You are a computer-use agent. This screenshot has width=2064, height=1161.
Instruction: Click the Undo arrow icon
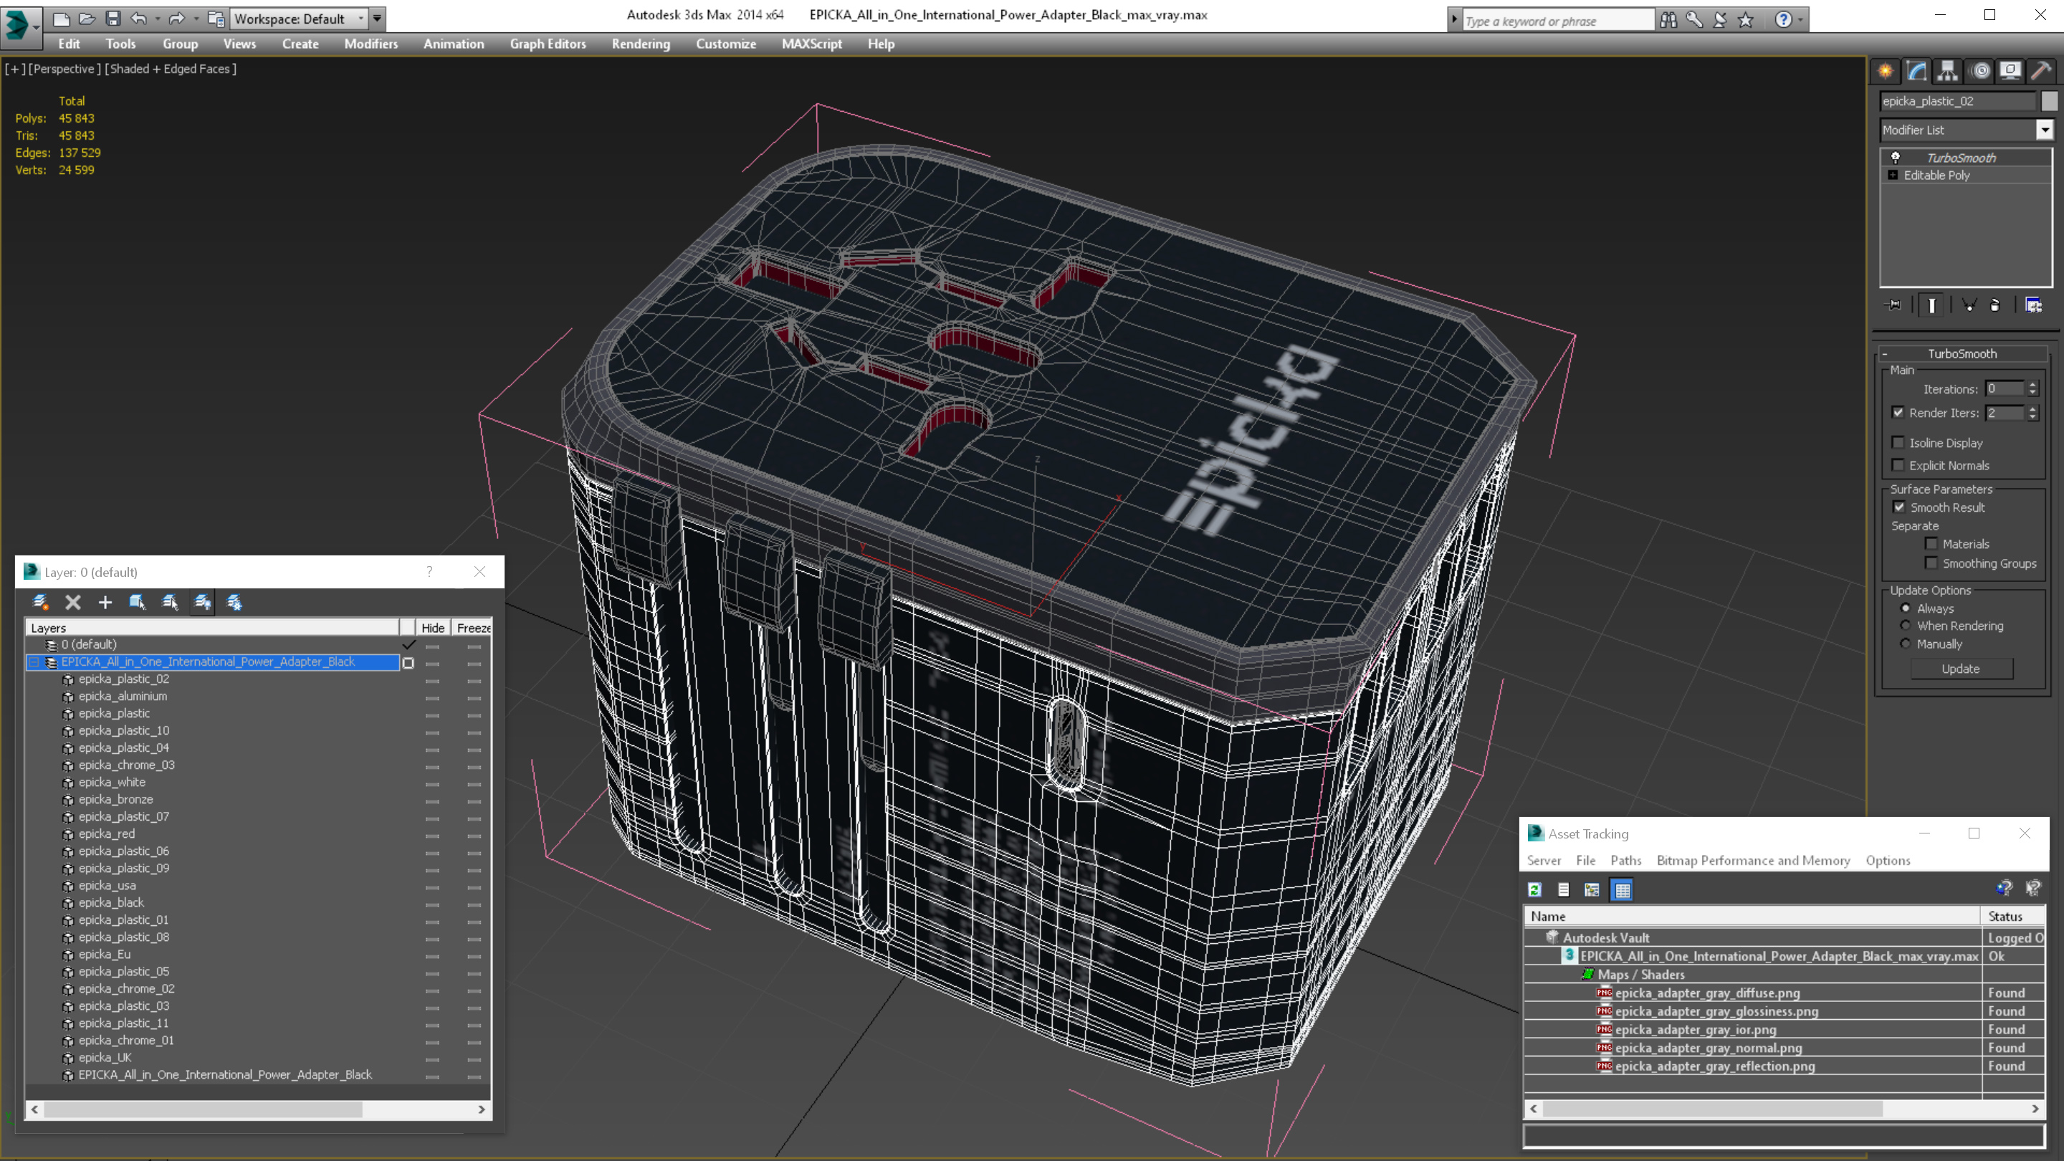click(x=138, y=19)
